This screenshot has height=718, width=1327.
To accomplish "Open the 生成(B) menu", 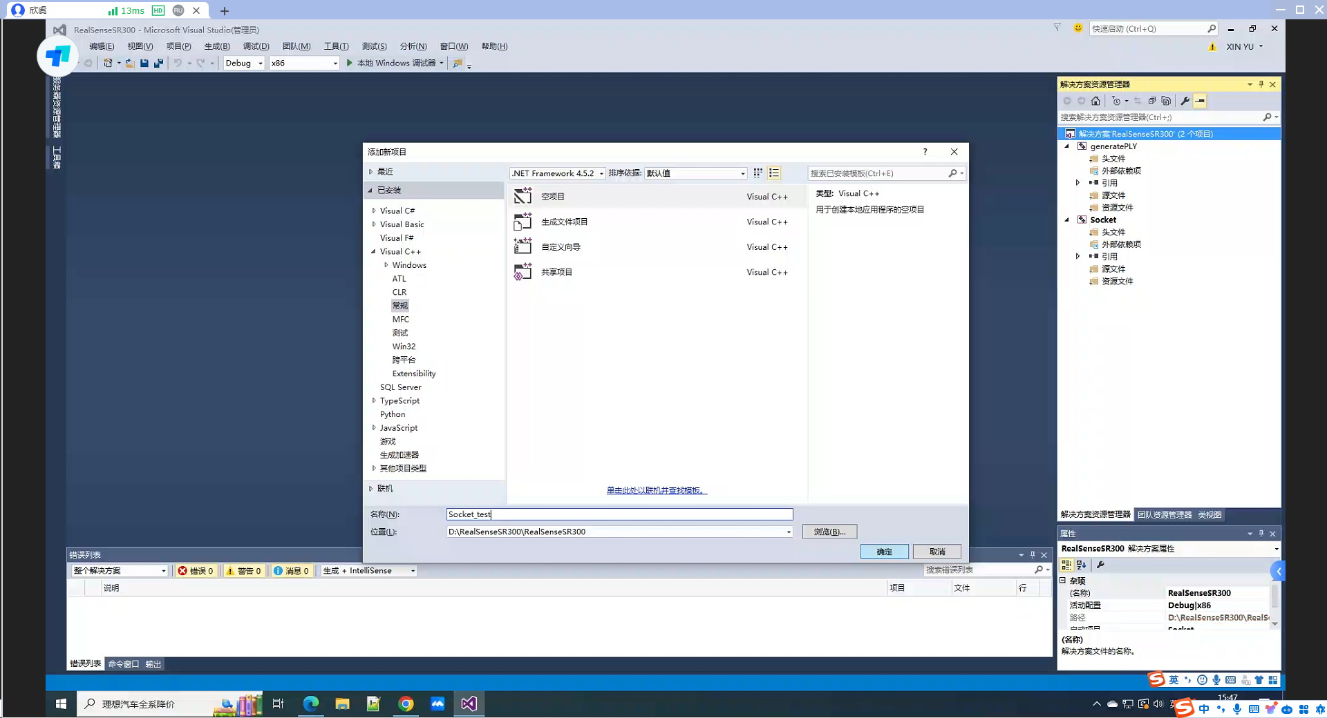I will click(x=217, y=46).
